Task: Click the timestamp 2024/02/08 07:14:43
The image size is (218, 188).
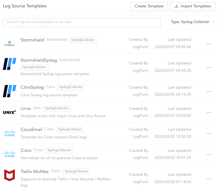Action: [x=173, y=182]
